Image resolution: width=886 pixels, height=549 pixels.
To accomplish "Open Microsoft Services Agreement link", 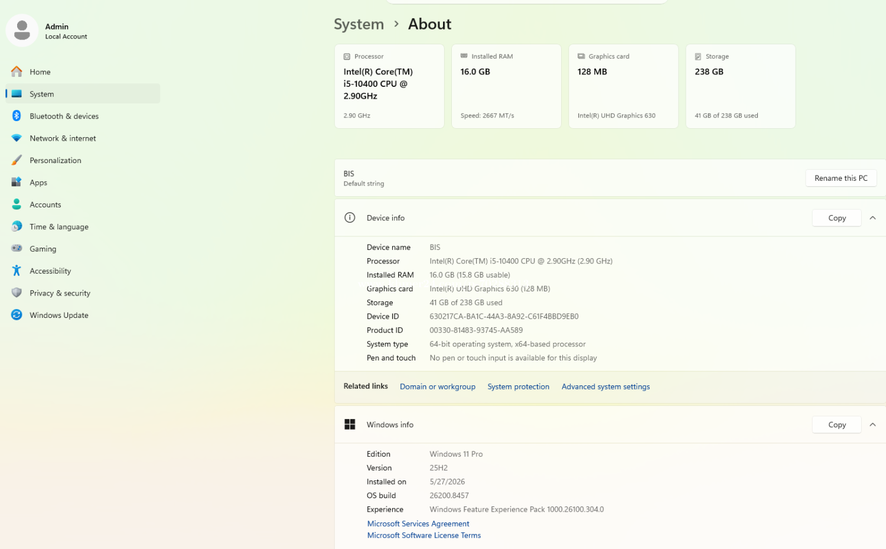I will 418,524.
